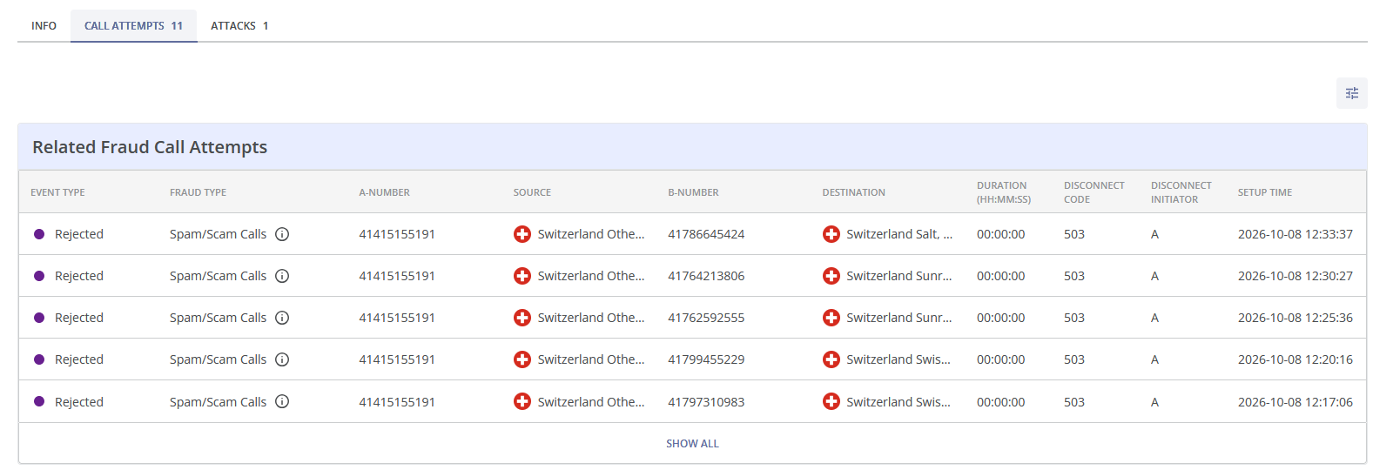Sort by A-NUMBER column header

coord(384,192)
